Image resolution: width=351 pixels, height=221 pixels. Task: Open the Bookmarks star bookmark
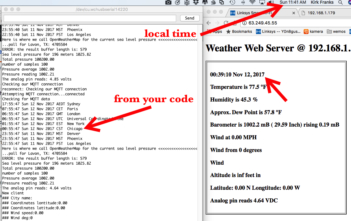click(x=239, y=32)
